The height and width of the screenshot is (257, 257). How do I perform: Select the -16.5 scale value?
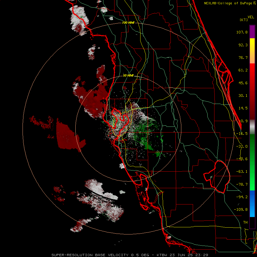[242, 134]
